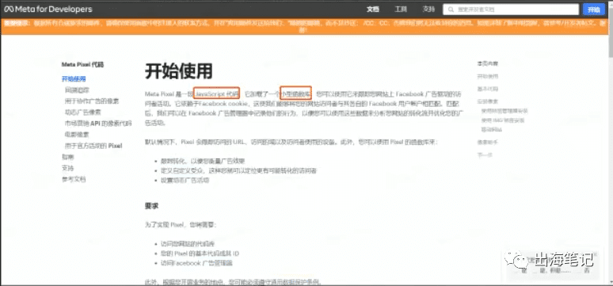Select 开始使用 in the left sidebar
613x286 pixels.
[74, 79]
